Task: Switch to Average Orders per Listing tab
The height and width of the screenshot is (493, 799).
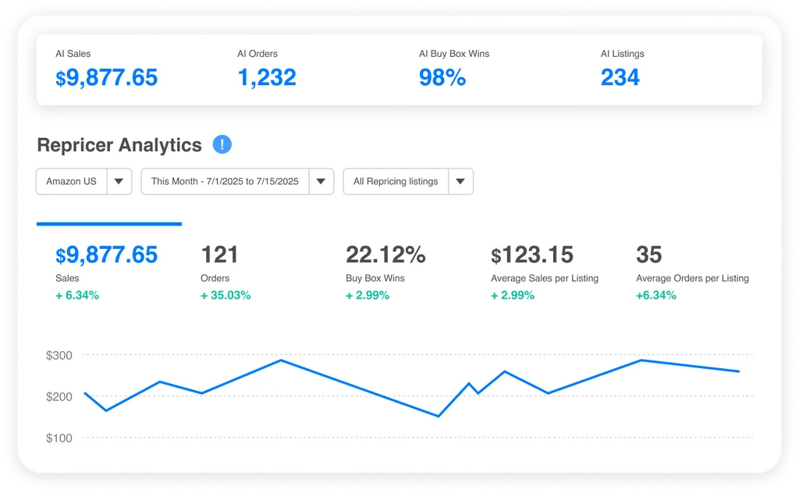Action: [x=692, y=273]
